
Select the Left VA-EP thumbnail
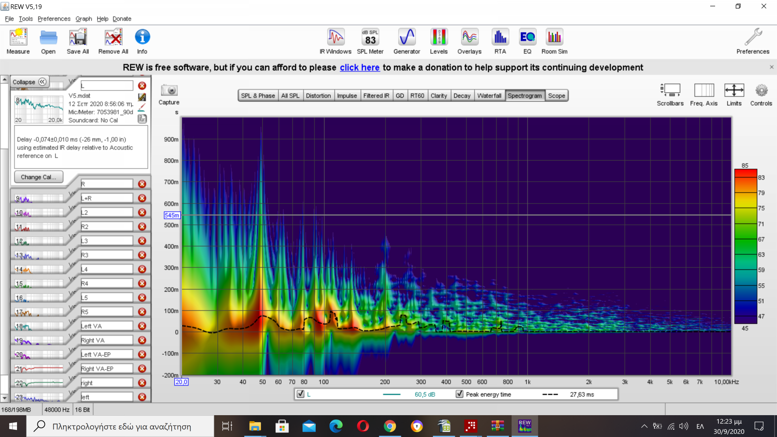tap(39, 355)
